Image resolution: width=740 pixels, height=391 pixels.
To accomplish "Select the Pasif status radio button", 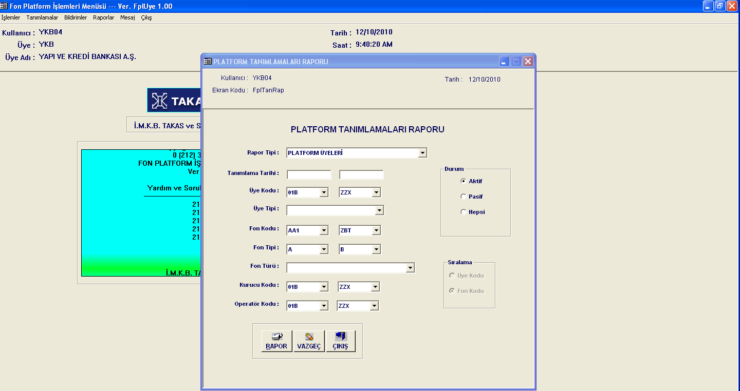I will coord(464,197).
